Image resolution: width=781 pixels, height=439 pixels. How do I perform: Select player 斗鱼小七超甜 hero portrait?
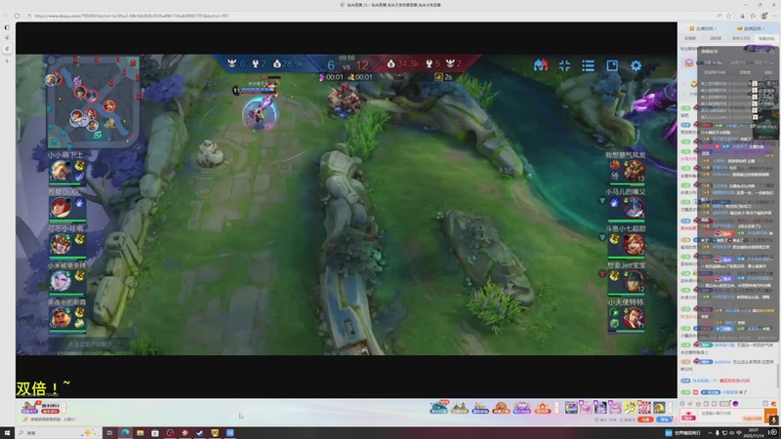pyautogui.click(x=634, y=245)
